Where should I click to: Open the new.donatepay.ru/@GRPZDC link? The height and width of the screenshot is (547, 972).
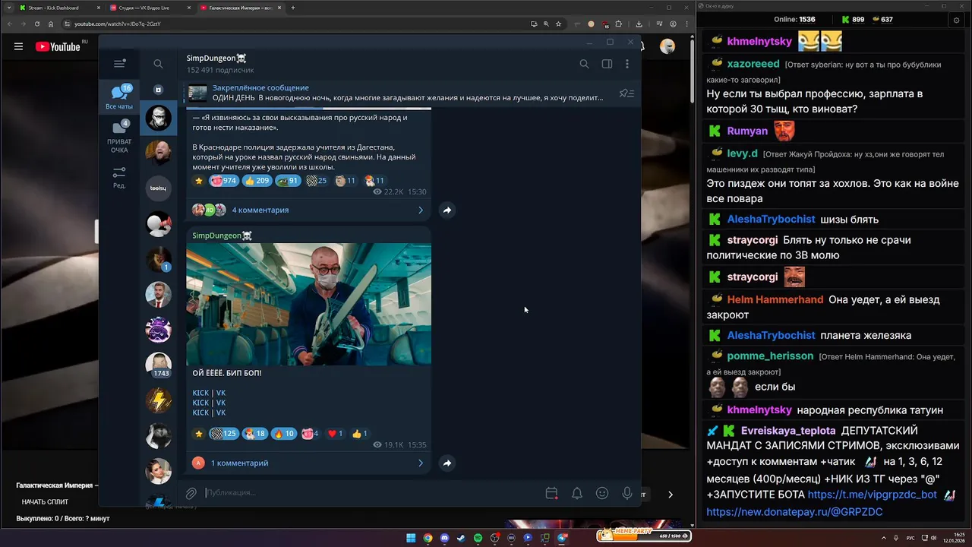tap(794, 512)
